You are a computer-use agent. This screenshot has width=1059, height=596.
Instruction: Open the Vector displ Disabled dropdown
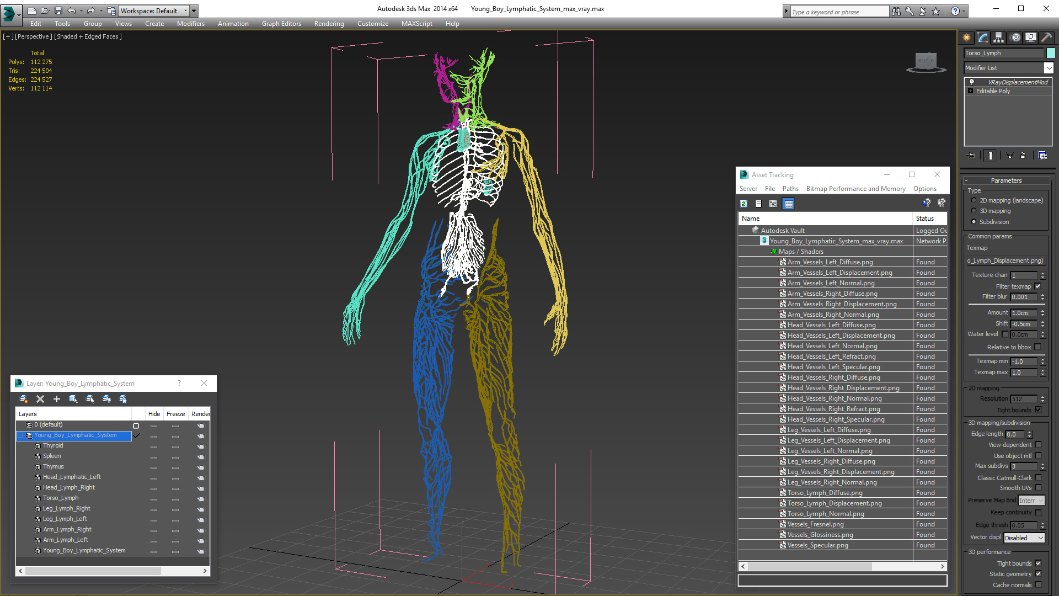[x=1024, y=538]
